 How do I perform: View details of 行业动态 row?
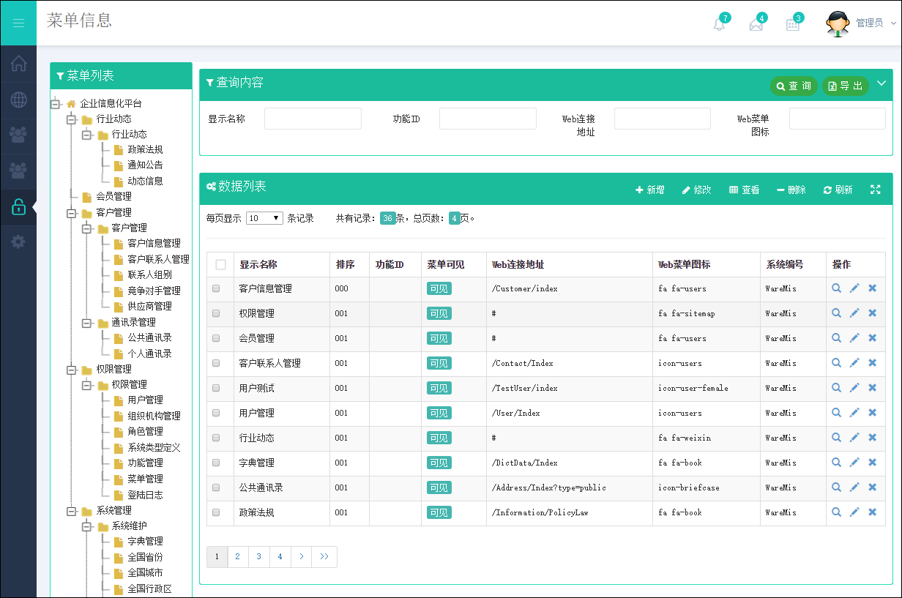[x=836, y=438]
